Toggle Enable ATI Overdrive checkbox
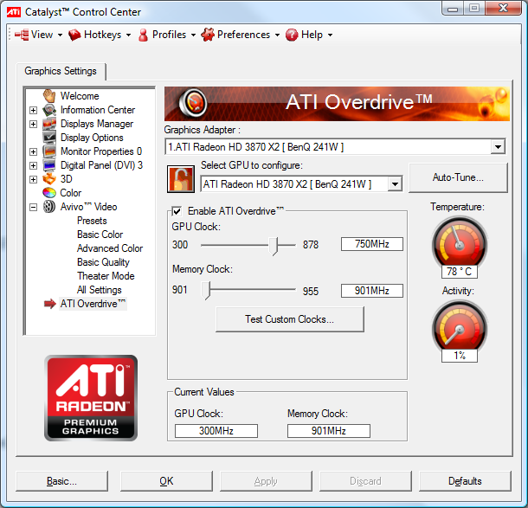 point(177,211)
